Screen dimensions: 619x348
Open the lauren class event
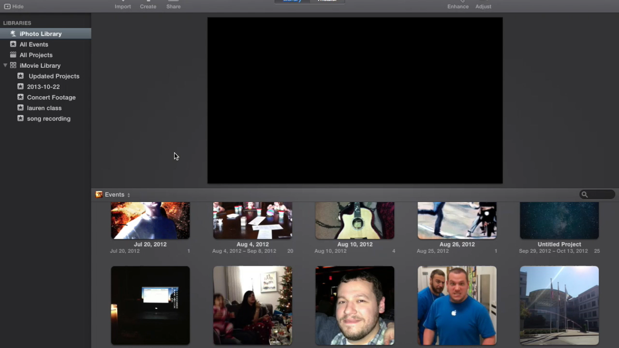(45, 108)
